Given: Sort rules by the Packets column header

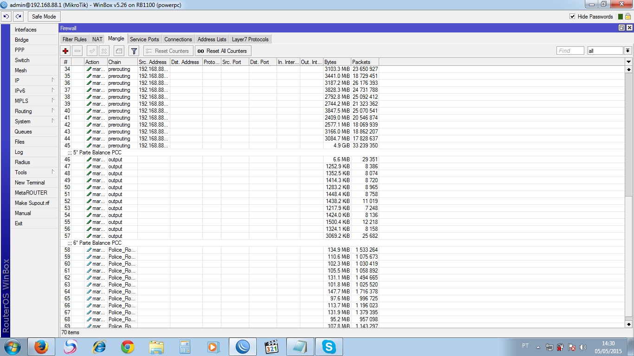Looking at the screenshot, I should coord(365,62).
